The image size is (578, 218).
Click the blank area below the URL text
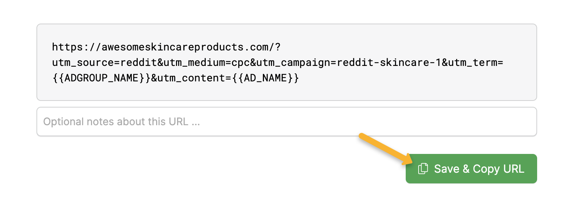[286, 92]
